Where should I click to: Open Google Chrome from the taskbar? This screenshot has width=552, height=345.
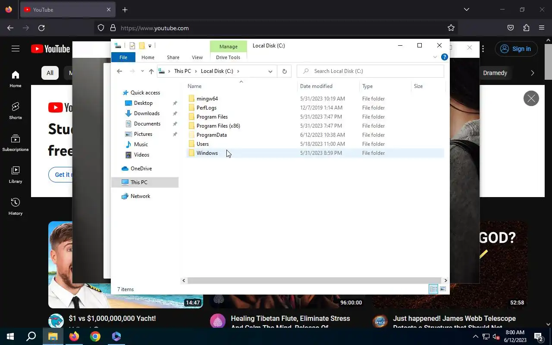point(95,336)
